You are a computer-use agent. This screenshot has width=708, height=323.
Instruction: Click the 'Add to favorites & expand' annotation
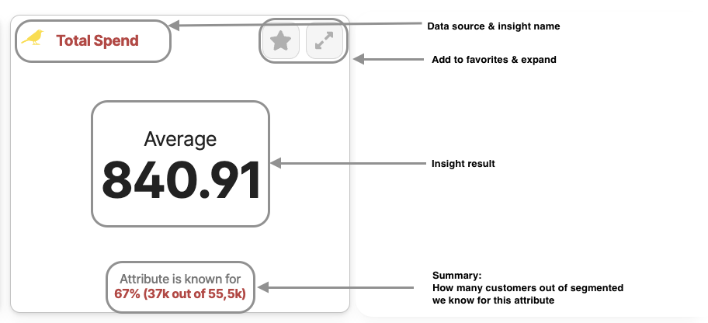(x=494, y=60)
